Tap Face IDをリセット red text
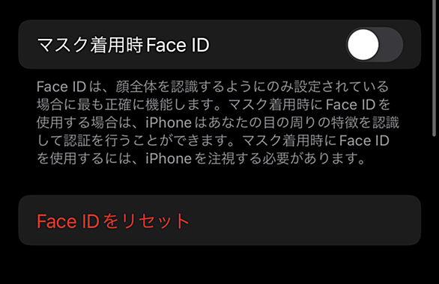 (113, 221)
